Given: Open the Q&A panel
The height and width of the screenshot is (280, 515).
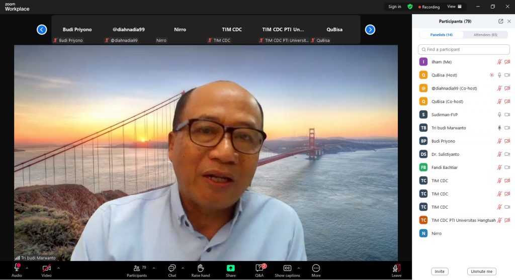Looking at the screenshot, I should click(260, 268).
